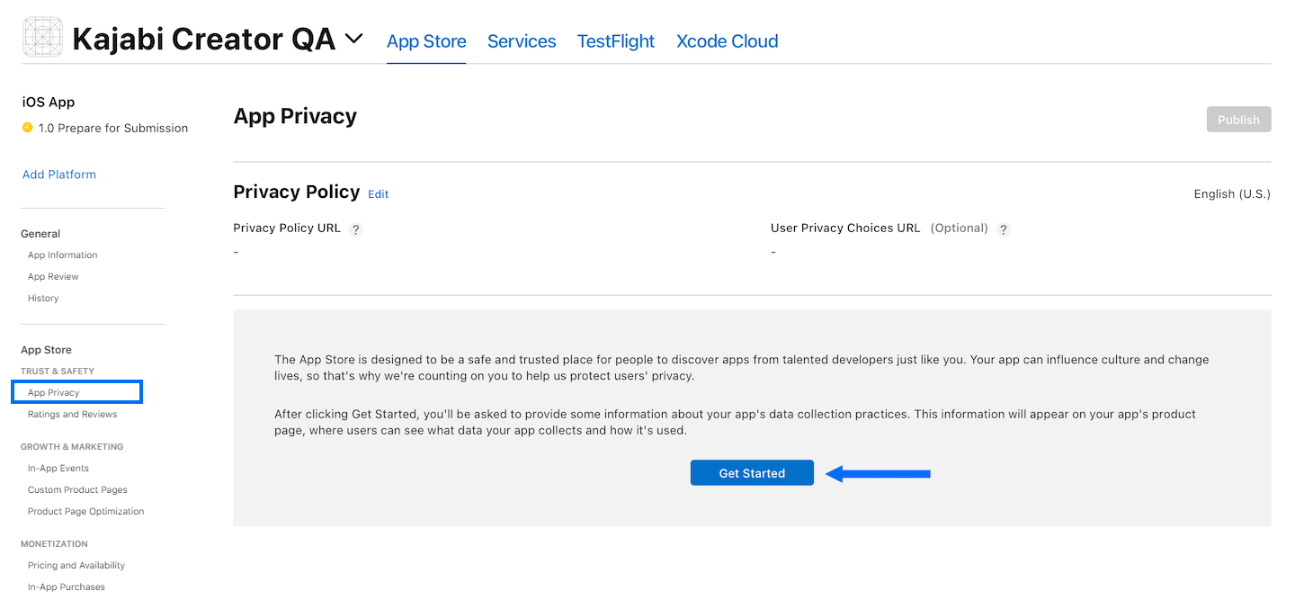This screenshot has height=600, width=1313.
Task: Click the Publish button
Action: click(x=1238, y=120)
